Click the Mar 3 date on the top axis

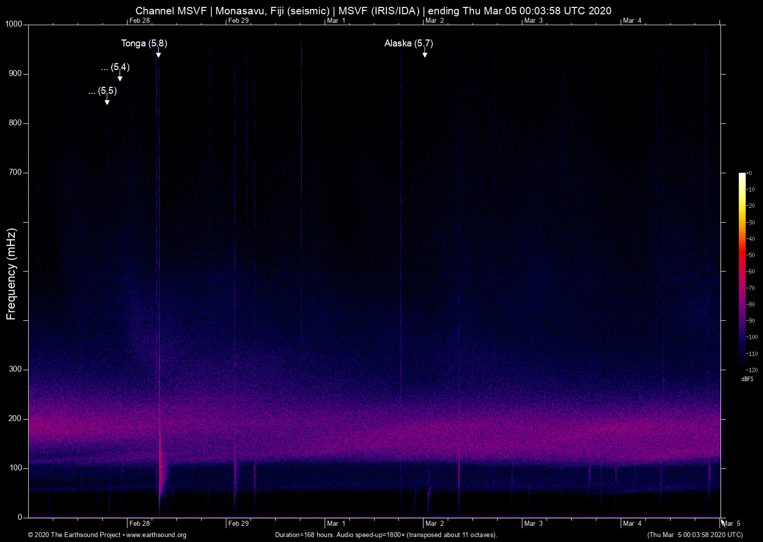[533, 21]
